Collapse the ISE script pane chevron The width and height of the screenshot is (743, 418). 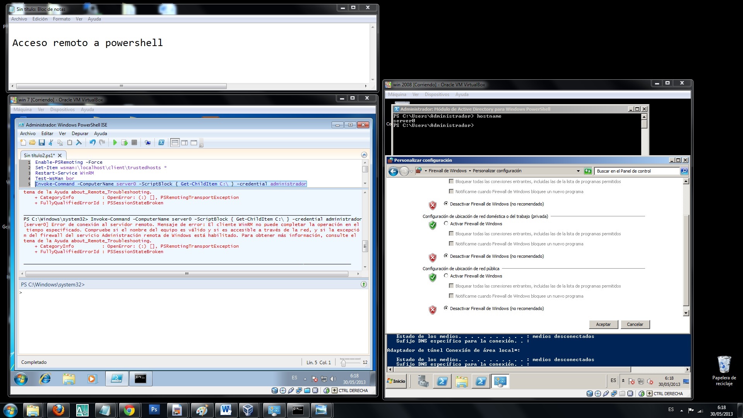click(364, 155)
